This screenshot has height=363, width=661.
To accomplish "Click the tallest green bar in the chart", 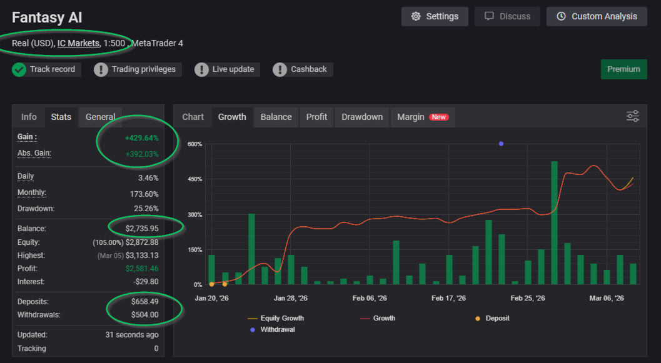I will pyautogui.click(x=554, y=222).
